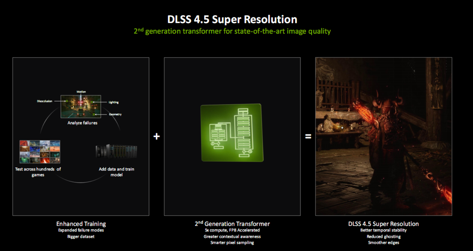This screenshot has width=473, height=251.
Task: Click the green subtitle about 2nd generation transformer
Action: [232, 31]
